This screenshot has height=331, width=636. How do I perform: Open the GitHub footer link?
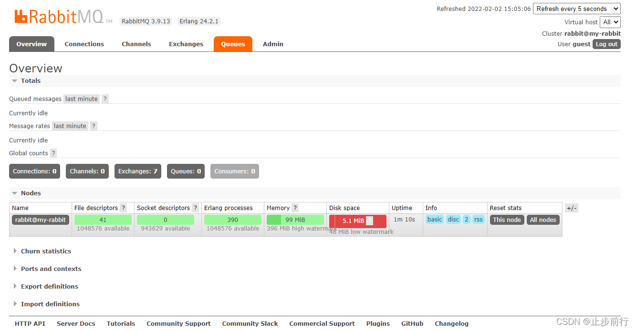(x=412, y=323)
